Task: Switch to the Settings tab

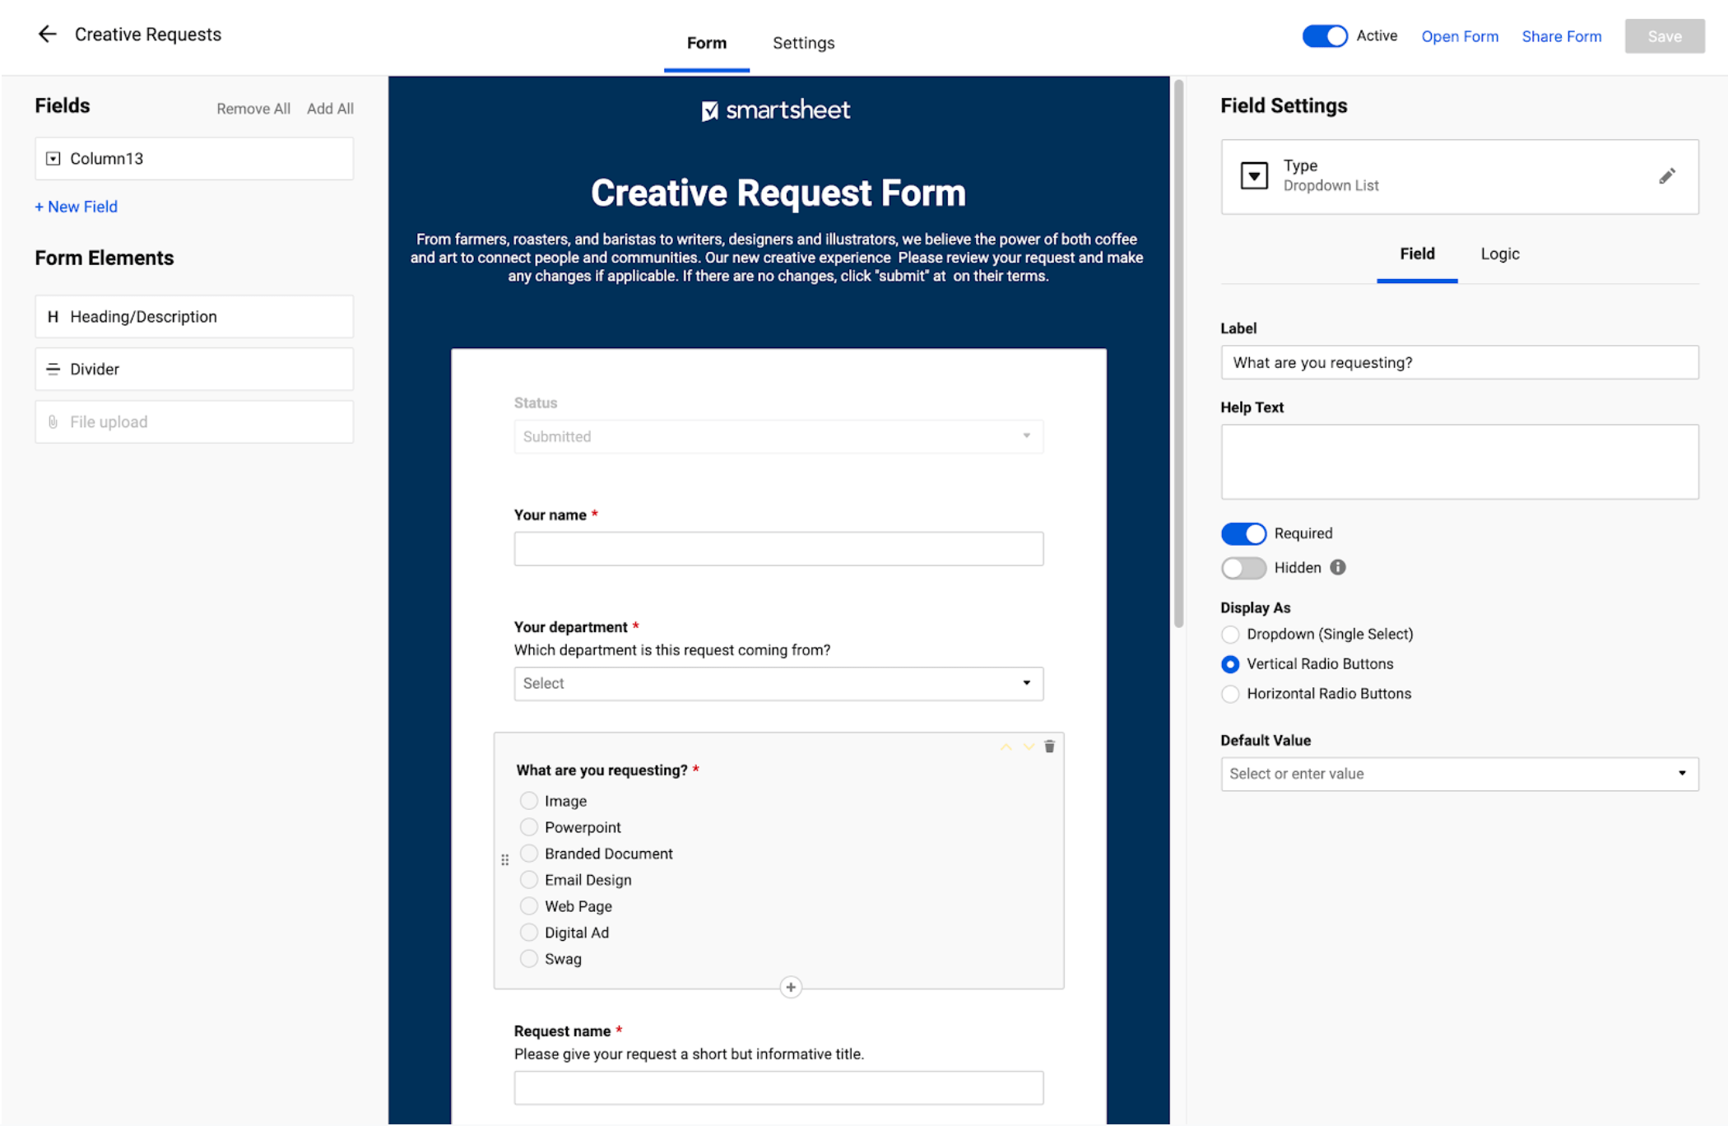Action: (803, 43)
